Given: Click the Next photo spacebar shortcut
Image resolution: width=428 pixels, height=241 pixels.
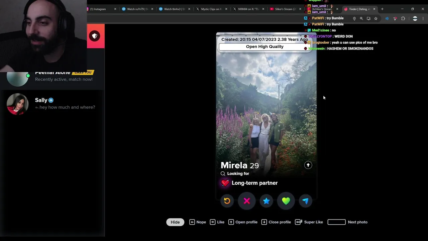Looking at the screenshot, I should click(347, 222).
